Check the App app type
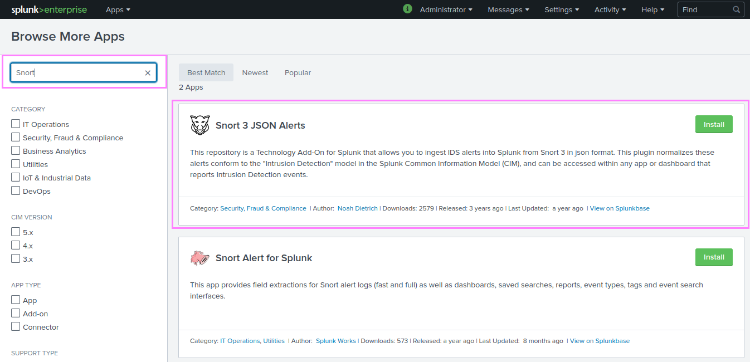Viewport: 750px width, 362px height. [x=16, y=300]
